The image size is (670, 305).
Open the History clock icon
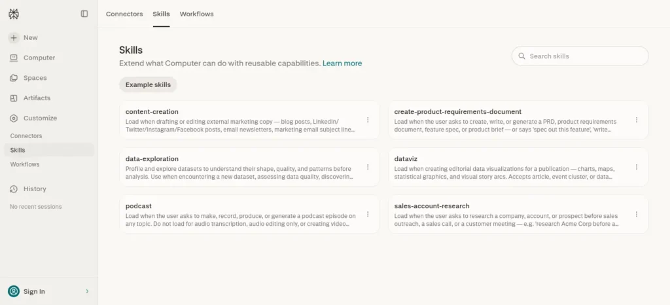(14, 188)
